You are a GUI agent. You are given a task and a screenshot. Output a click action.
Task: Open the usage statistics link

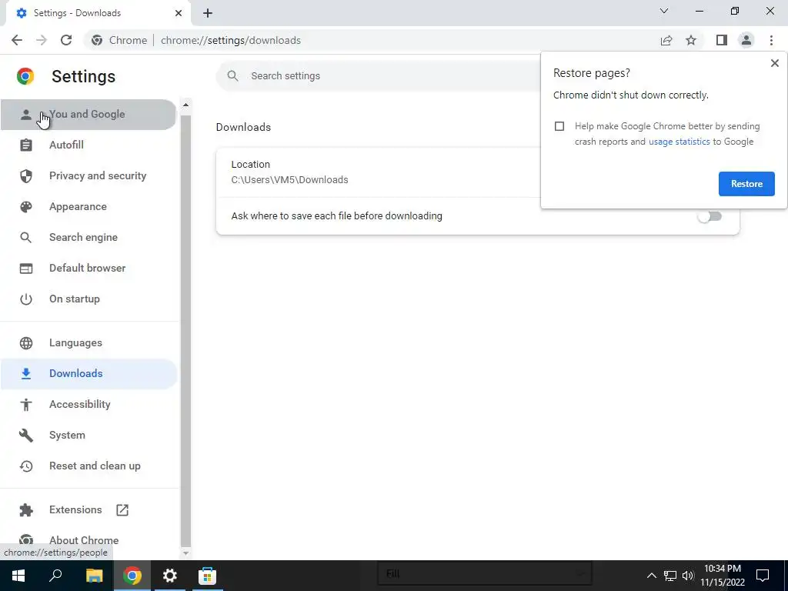(679, 142)
